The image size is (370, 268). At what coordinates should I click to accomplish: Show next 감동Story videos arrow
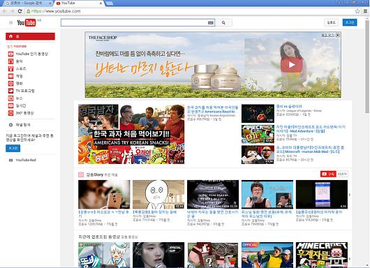click(350, 195)
